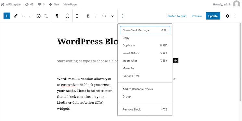Open the block inserter plus button
Viewport: 242px width, 121px height.
point(7,16)
